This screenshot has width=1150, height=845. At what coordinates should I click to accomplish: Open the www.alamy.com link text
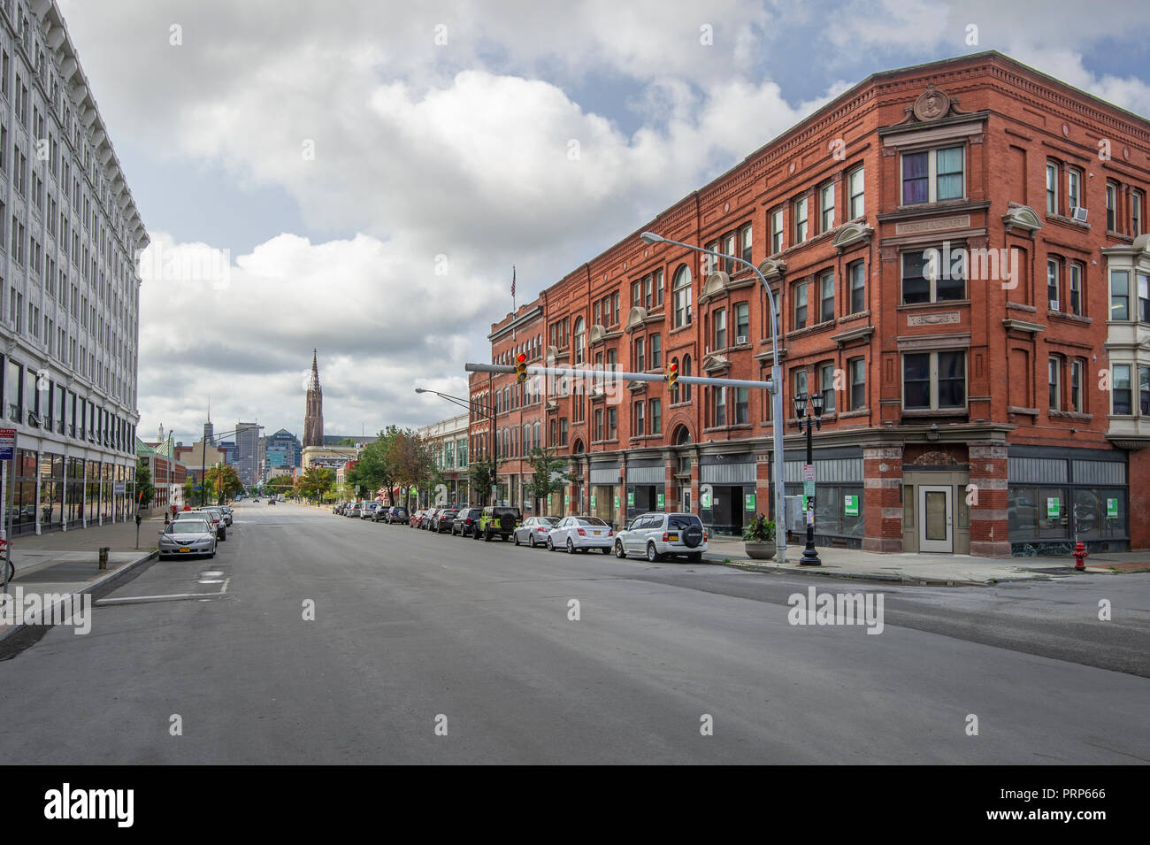(x=1046, y=817)
